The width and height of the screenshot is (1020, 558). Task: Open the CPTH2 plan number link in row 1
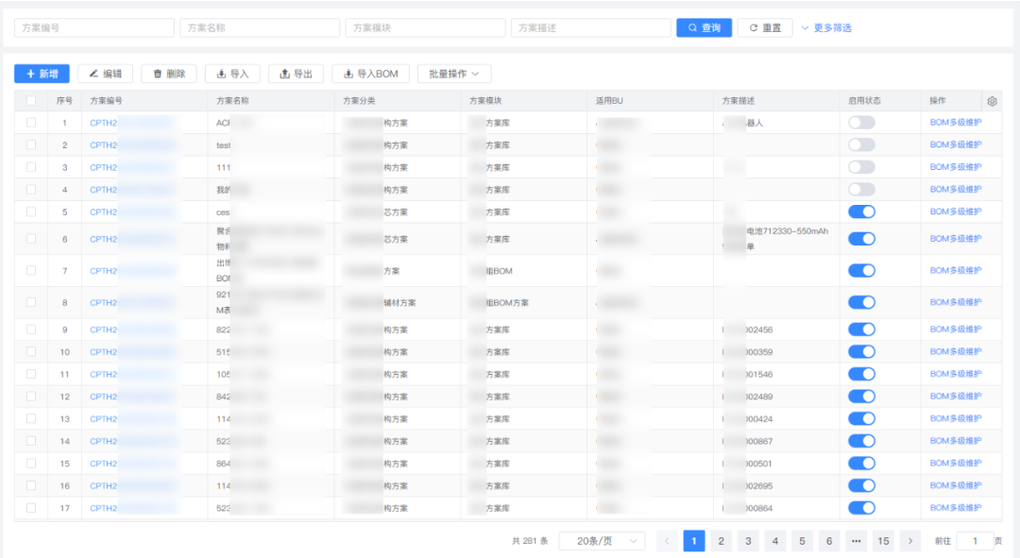point(132,123)
